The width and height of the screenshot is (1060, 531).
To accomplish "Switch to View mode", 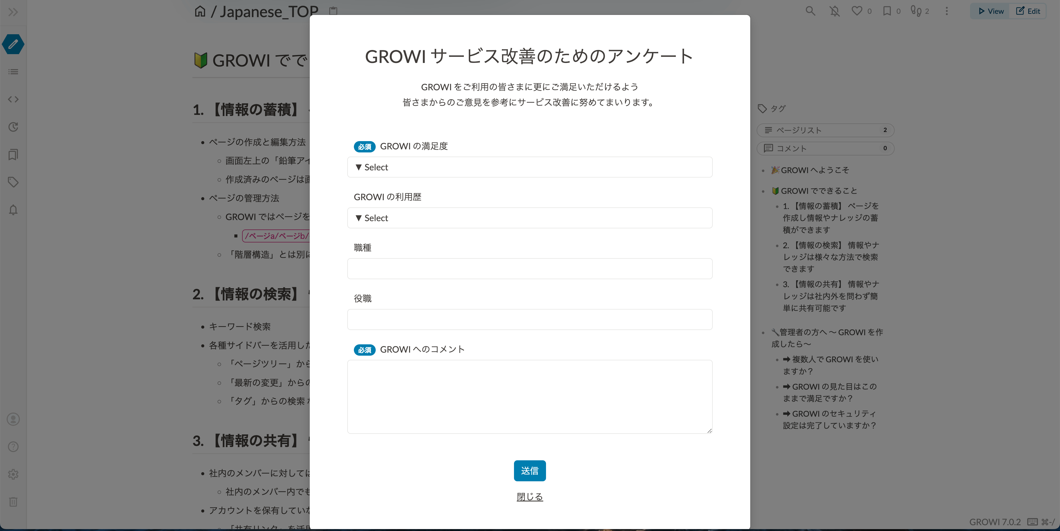I will pyautogui.click(x=991, y=11).
